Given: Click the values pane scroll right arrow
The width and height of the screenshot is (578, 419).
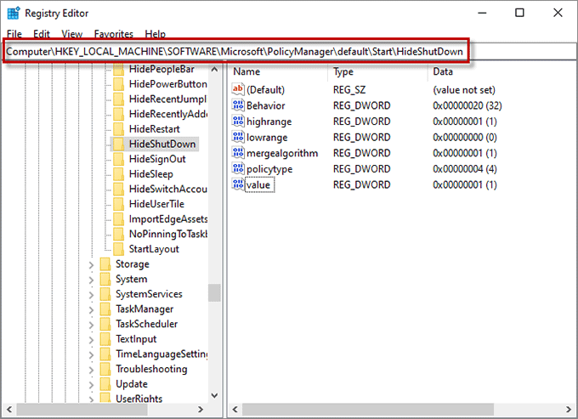Looking at the screenshot, I should (x=568, y=409).
